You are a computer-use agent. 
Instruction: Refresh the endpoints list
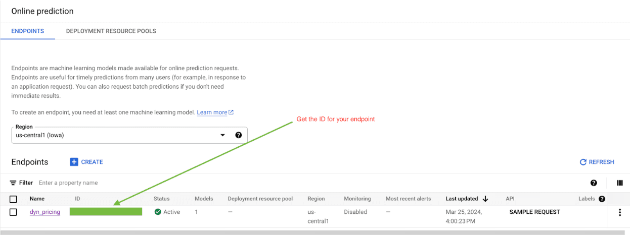tap(597, 162)
